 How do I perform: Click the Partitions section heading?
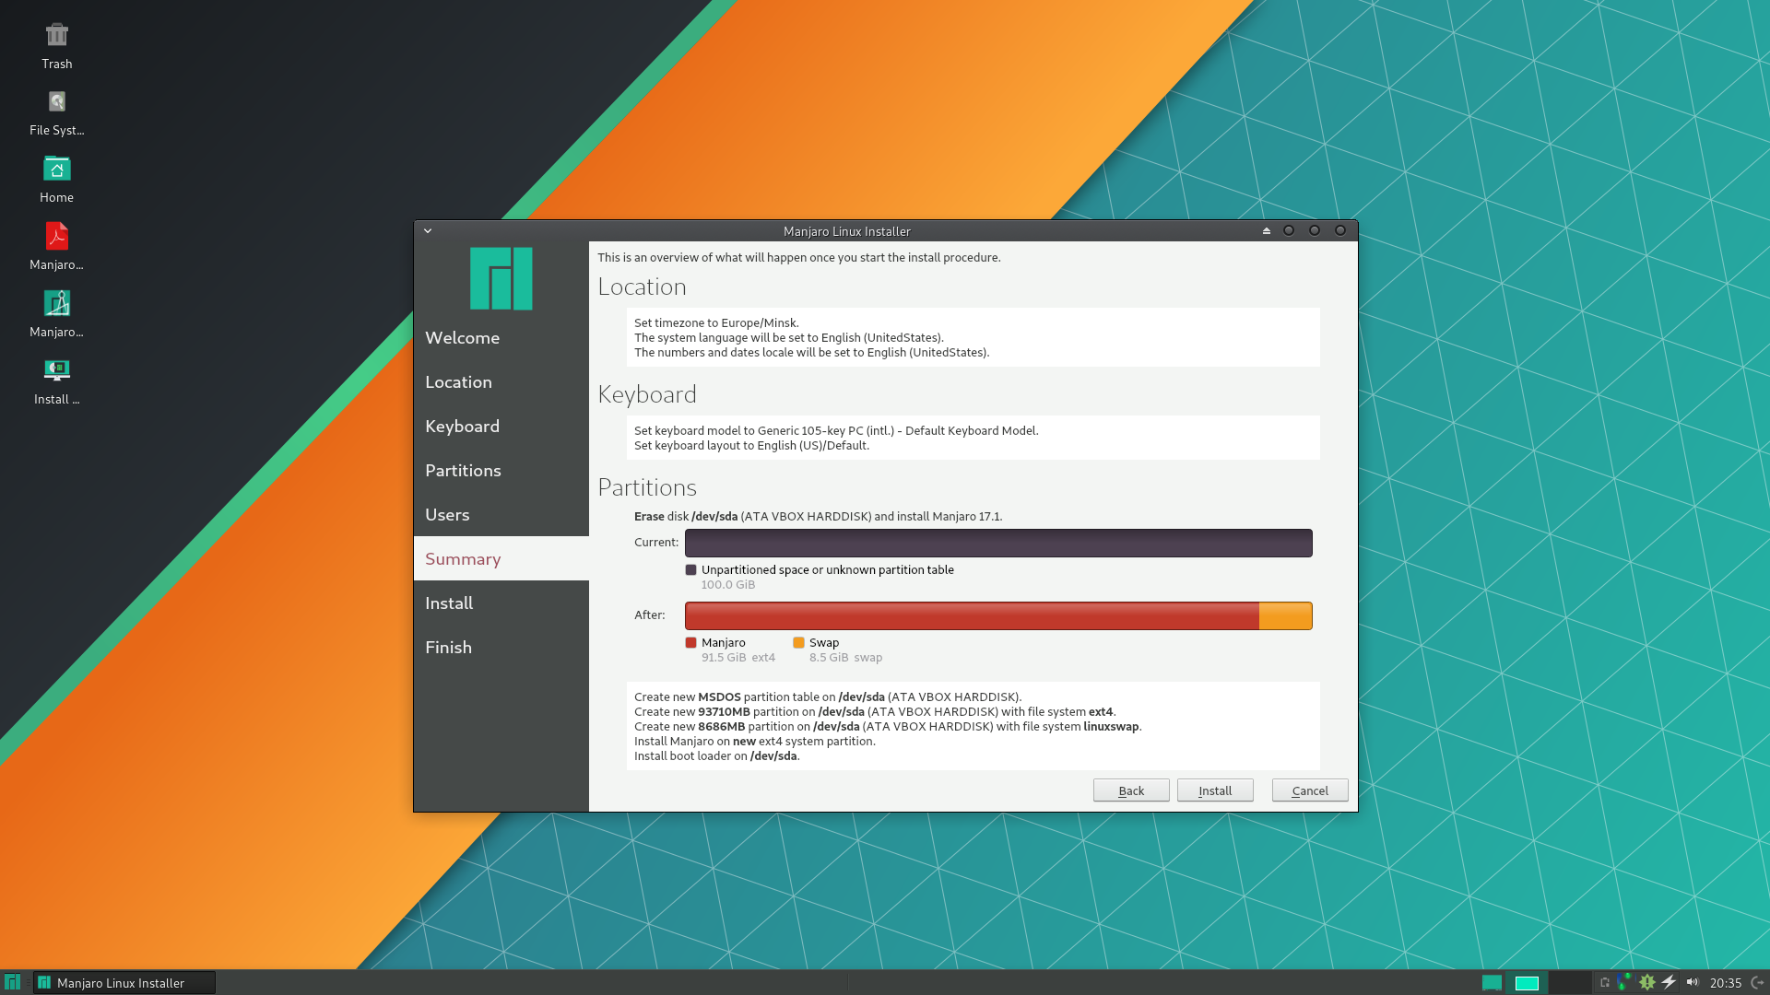[647, 487]
